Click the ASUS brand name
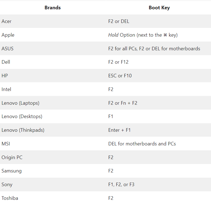Viewport: 211px width, 205px height. [x=8, y=48]
